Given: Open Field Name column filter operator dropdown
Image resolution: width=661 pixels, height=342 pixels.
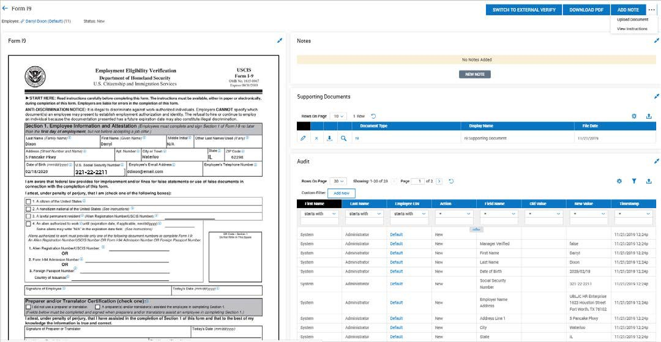Looking at the screenshot, I should pyautogui.click(x=499, y=214).
